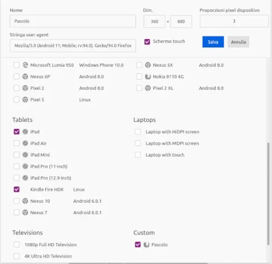Screen dimensions: 272x264
Task: Check iPad Pro (12.9-inch) checkbox
Action: coord(16,178)
